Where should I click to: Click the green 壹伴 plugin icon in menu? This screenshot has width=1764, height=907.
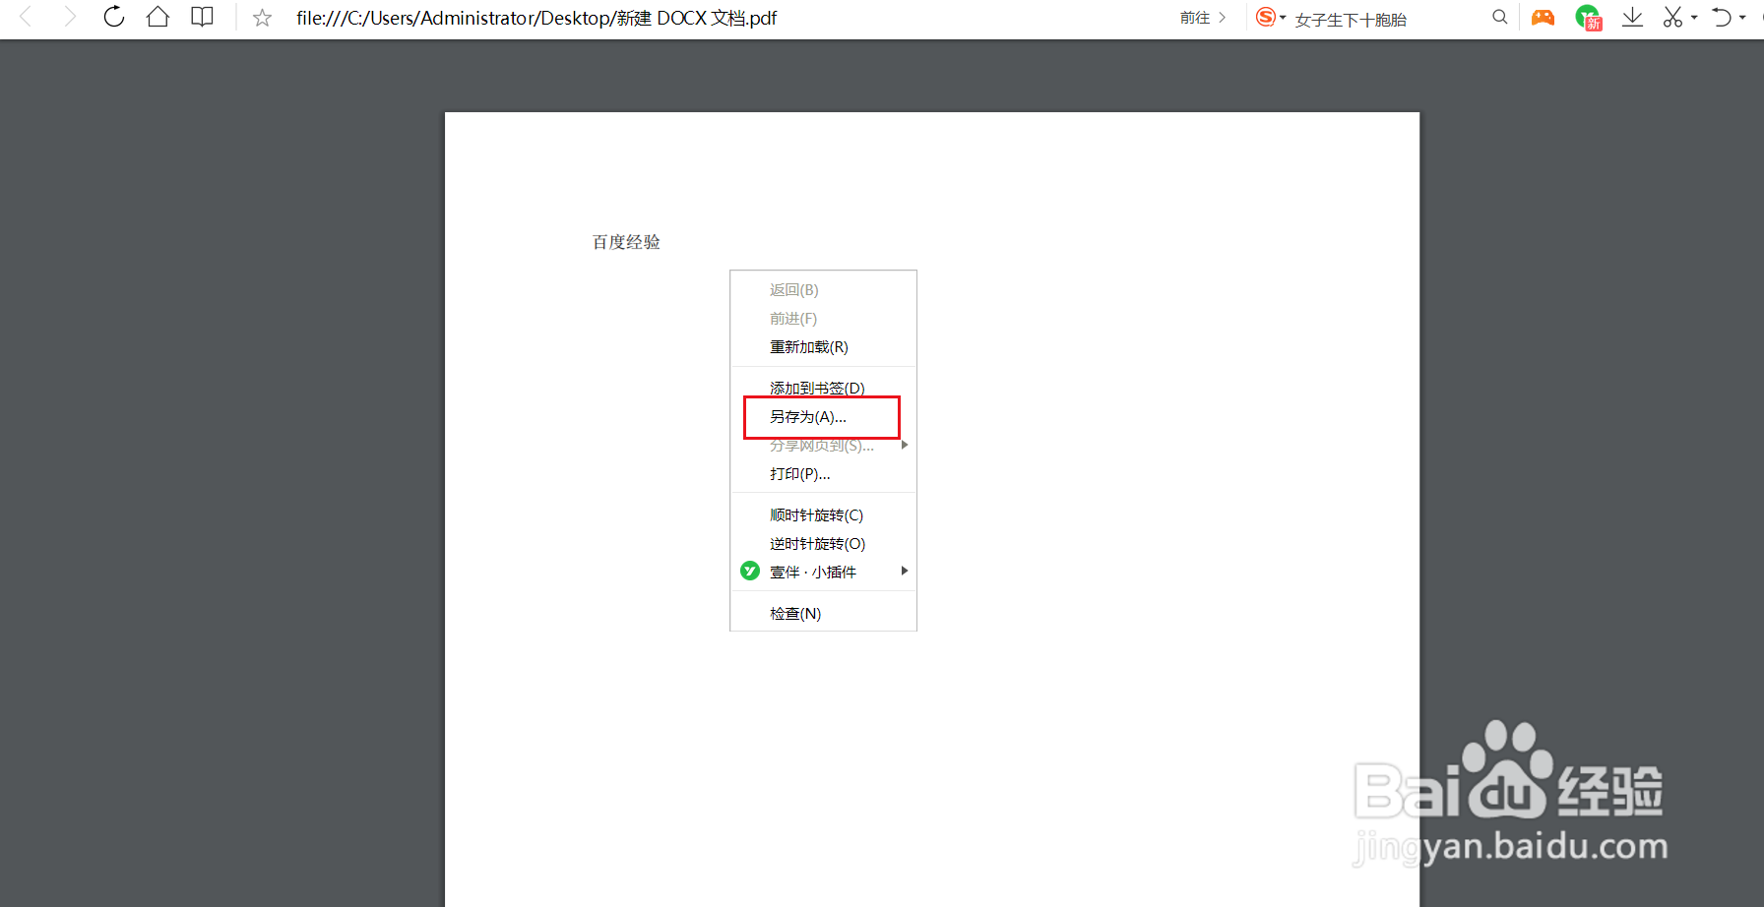click(x=750, y=571)
